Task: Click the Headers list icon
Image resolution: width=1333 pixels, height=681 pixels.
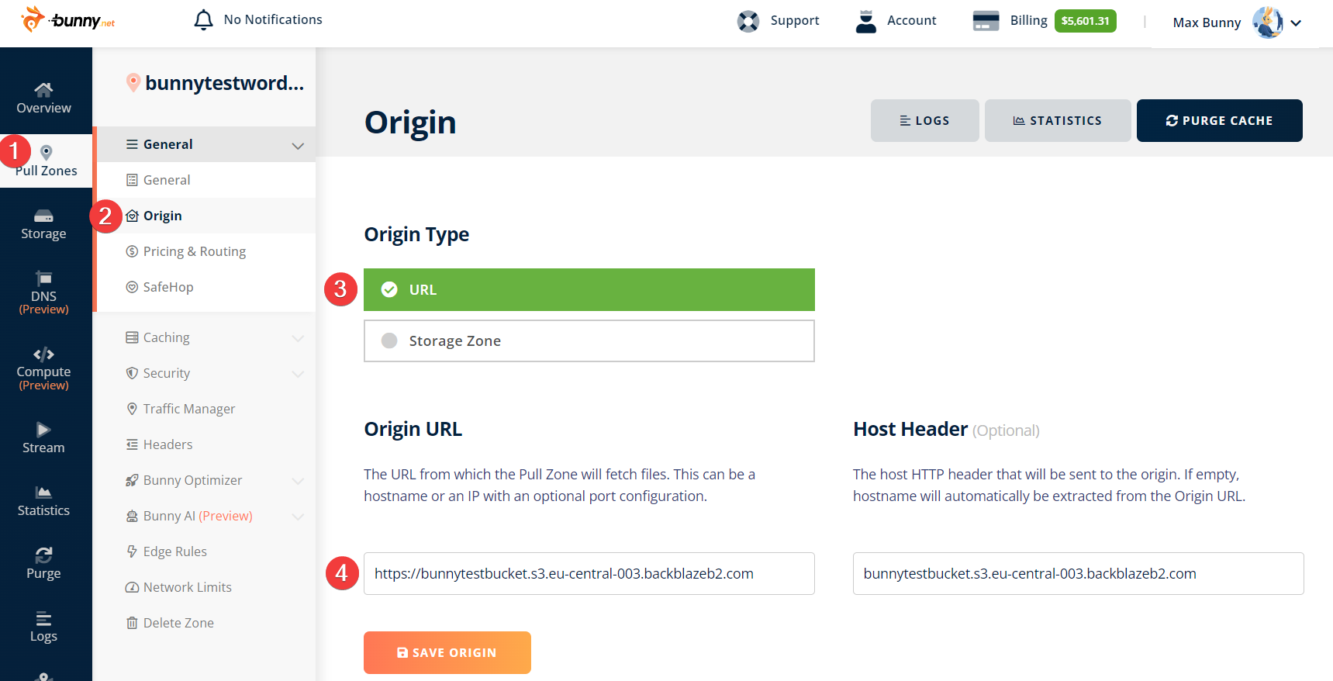Action: pyautogui.click(x=132, y=444)
